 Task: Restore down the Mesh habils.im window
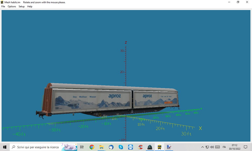[238, 2]
